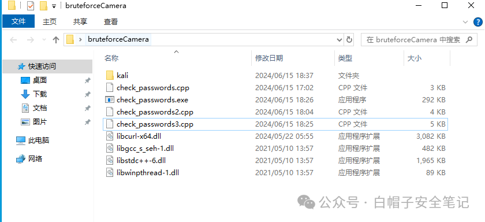Go up one folder level arrow
485x222 pixels.
[55, 40]
